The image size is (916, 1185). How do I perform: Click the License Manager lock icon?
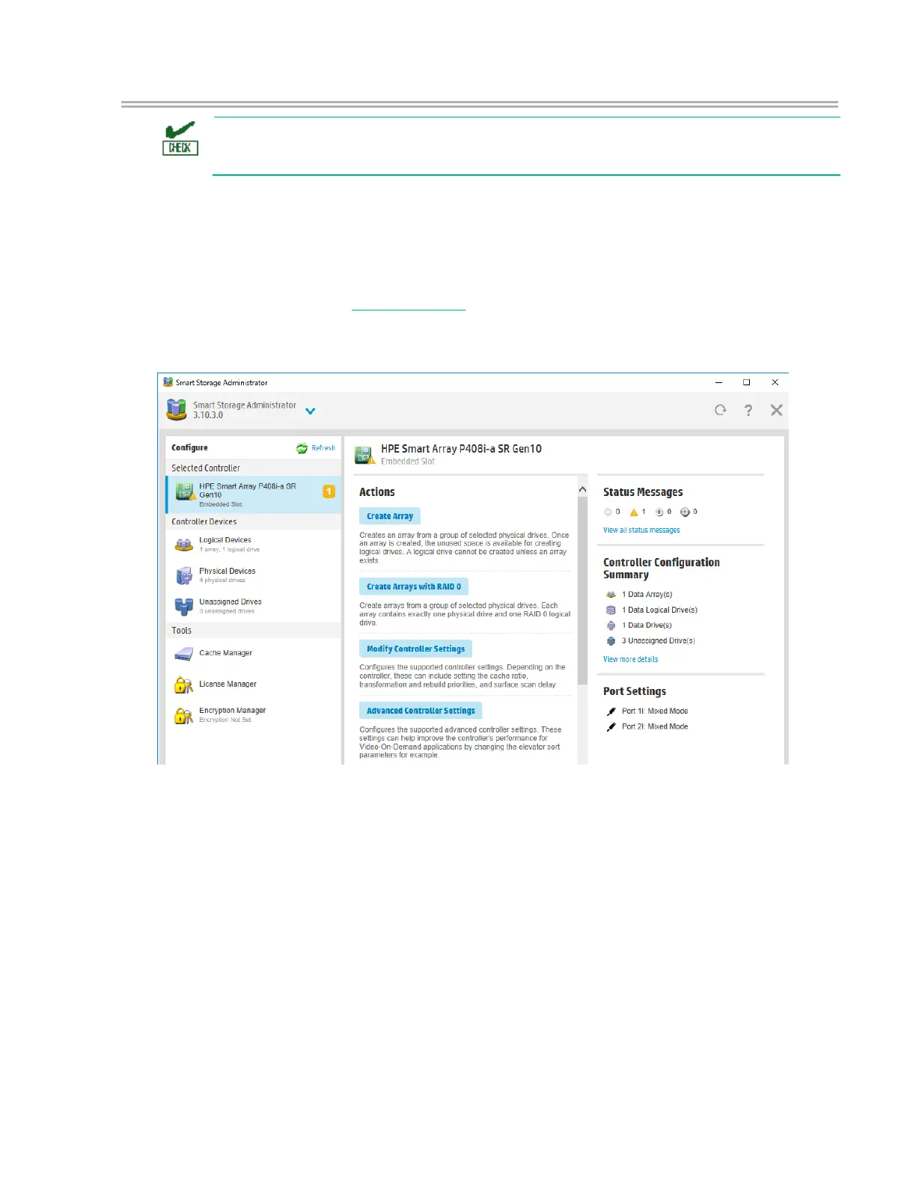pyautogui.click(x=184, y=685)
